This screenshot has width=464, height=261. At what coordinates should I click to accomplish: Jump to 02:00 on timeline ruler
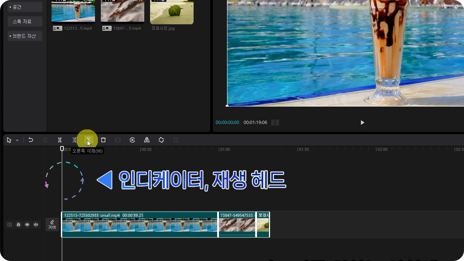pos(382,149)
